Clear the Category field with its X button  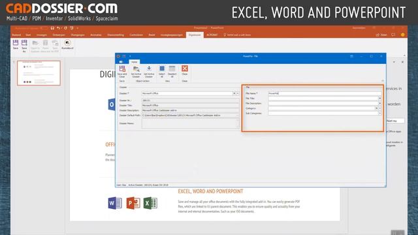pos(377,108)
